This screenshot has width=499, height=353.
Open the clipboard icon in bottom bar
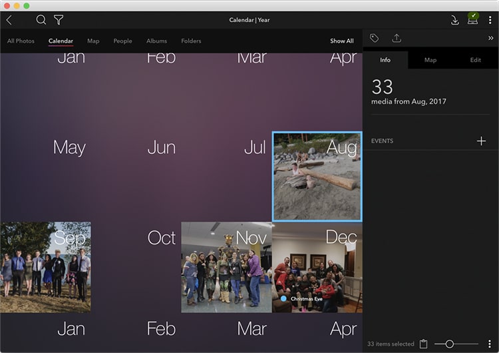point(423,344)
